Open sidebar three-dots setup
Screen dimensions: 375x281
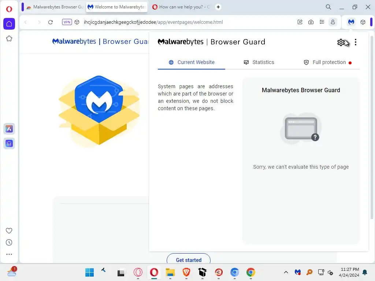pyautogui.click(x=9, y=254)
